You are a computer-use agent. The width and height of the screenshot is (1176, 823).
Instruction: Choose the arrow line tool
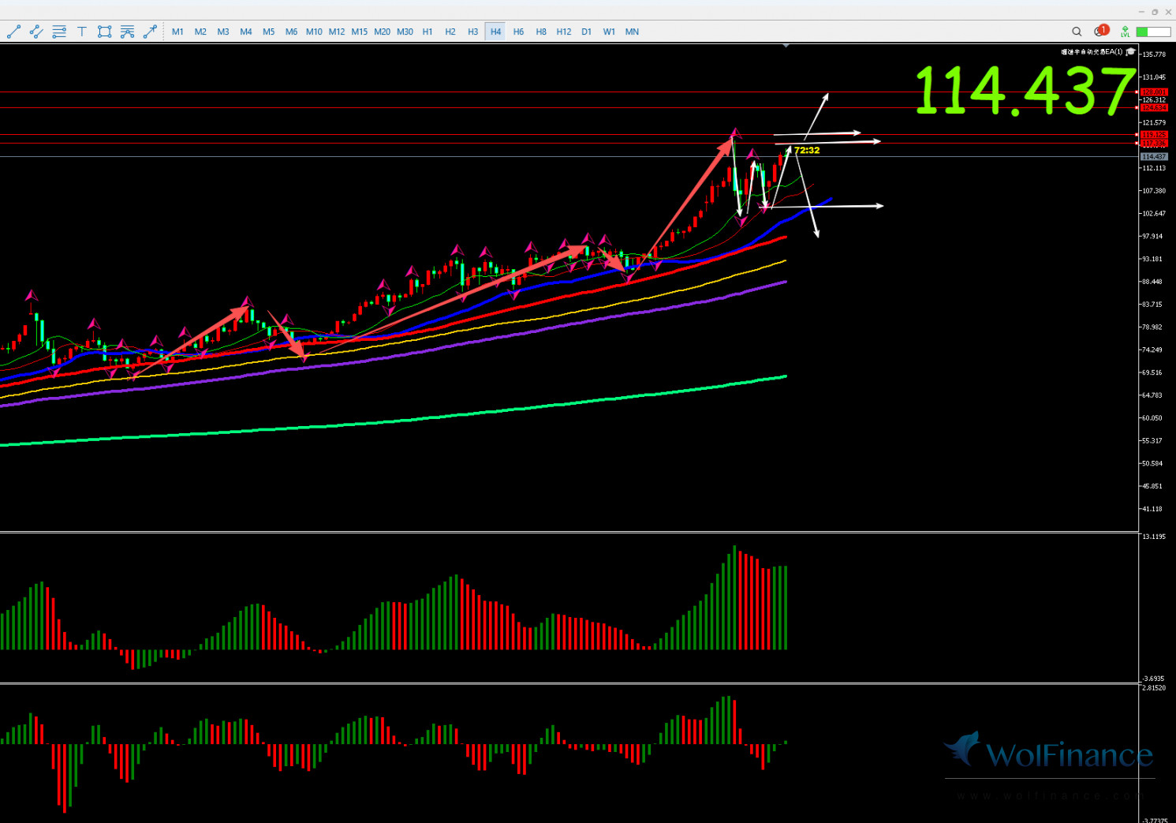(150, 32)
